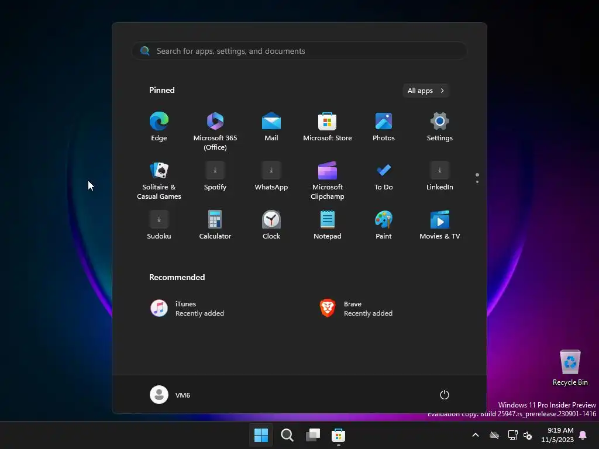The height and width of the screenshot is (449, 599).
Task: Show hidden tray icons chevron
Action: point(476,435)
